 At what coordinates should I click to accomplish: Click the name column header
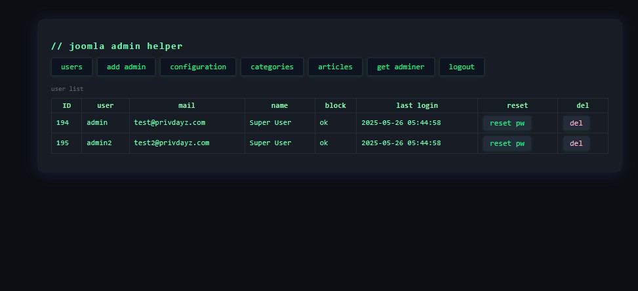(x=279, y=105)
